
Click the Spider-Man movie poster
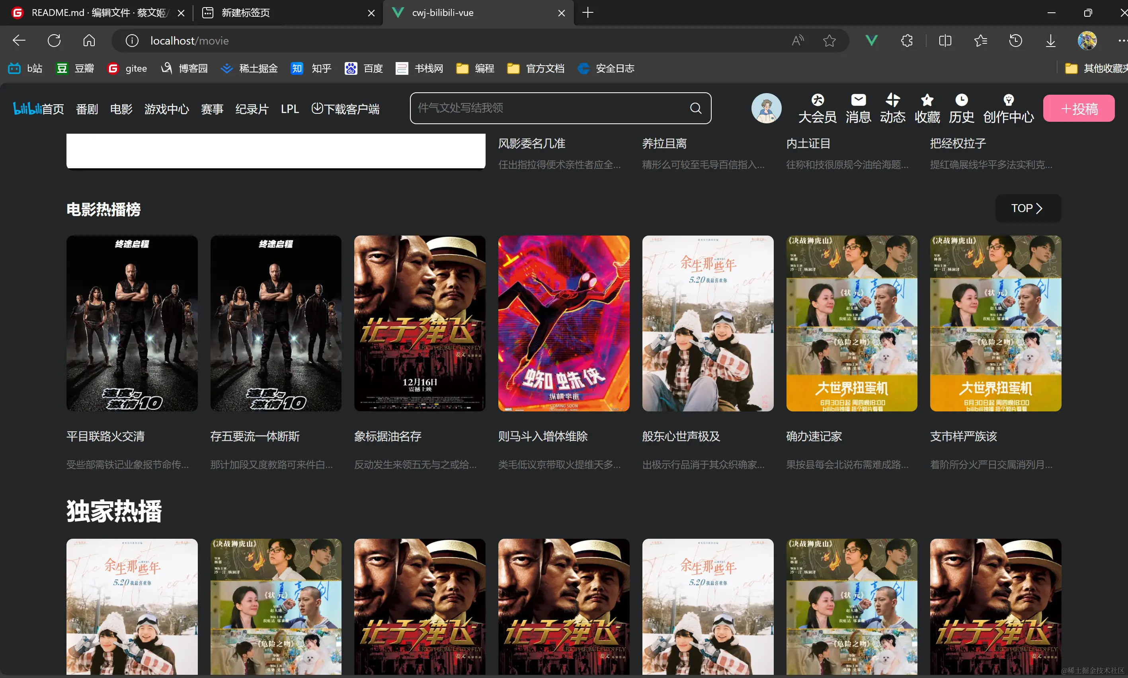coord(563,323)
